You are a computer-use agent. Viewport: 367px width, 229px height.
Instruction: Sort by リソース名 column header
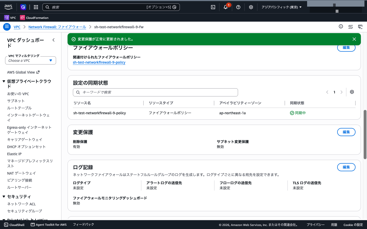(x=82, y=103)
